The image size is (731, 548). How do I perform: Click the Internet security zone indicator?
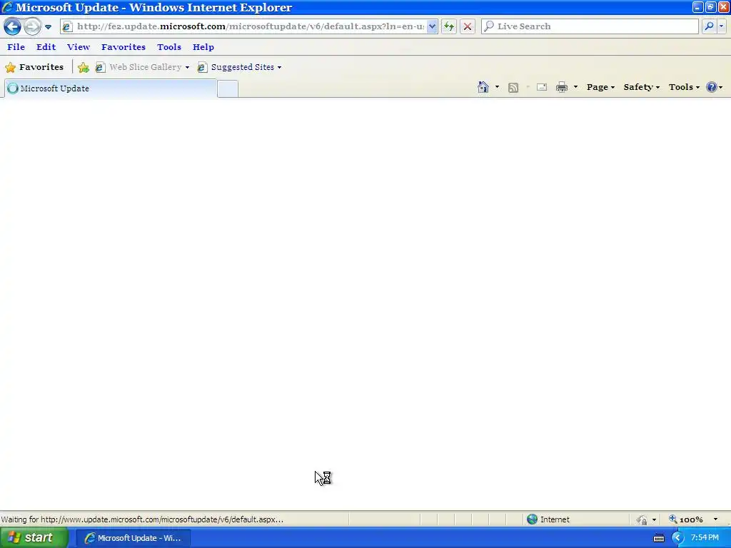[548, 519]
